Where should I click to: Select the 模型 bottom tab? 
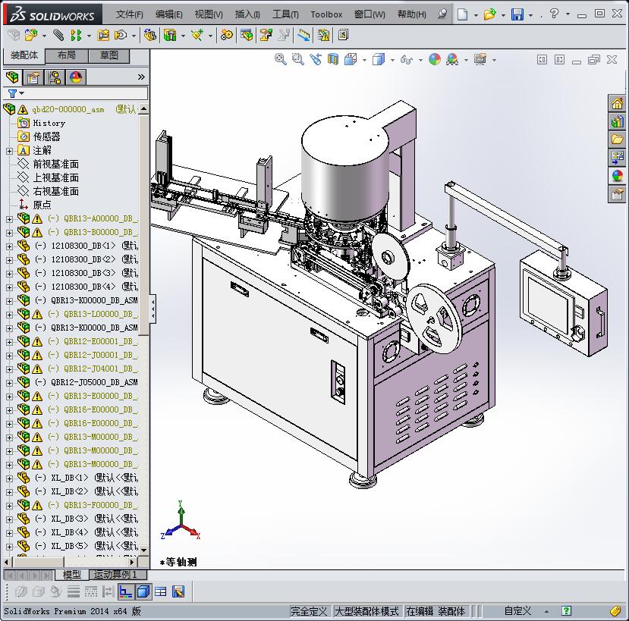pos(72,575)
